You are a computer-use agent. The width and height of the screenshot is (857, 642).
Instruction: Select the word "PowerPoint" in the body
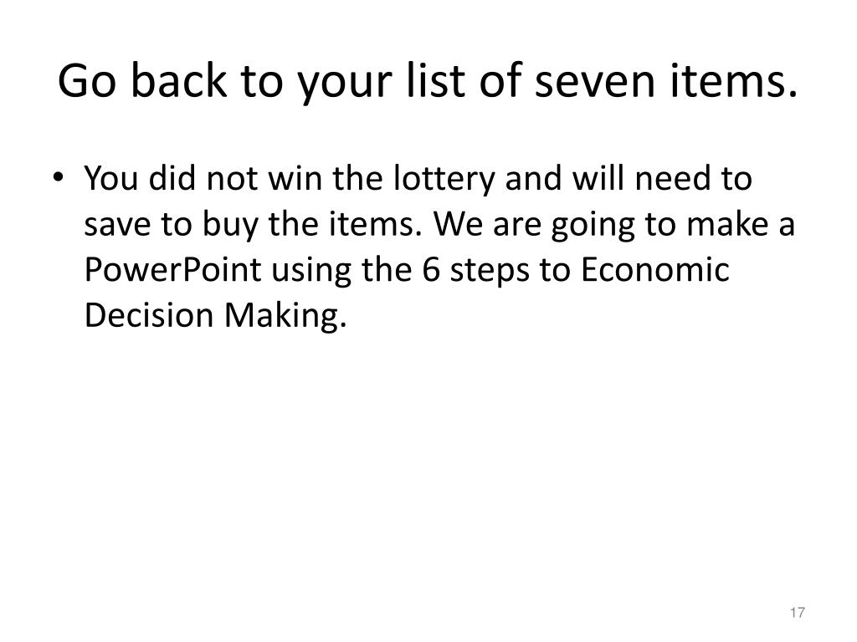[172, 269]
